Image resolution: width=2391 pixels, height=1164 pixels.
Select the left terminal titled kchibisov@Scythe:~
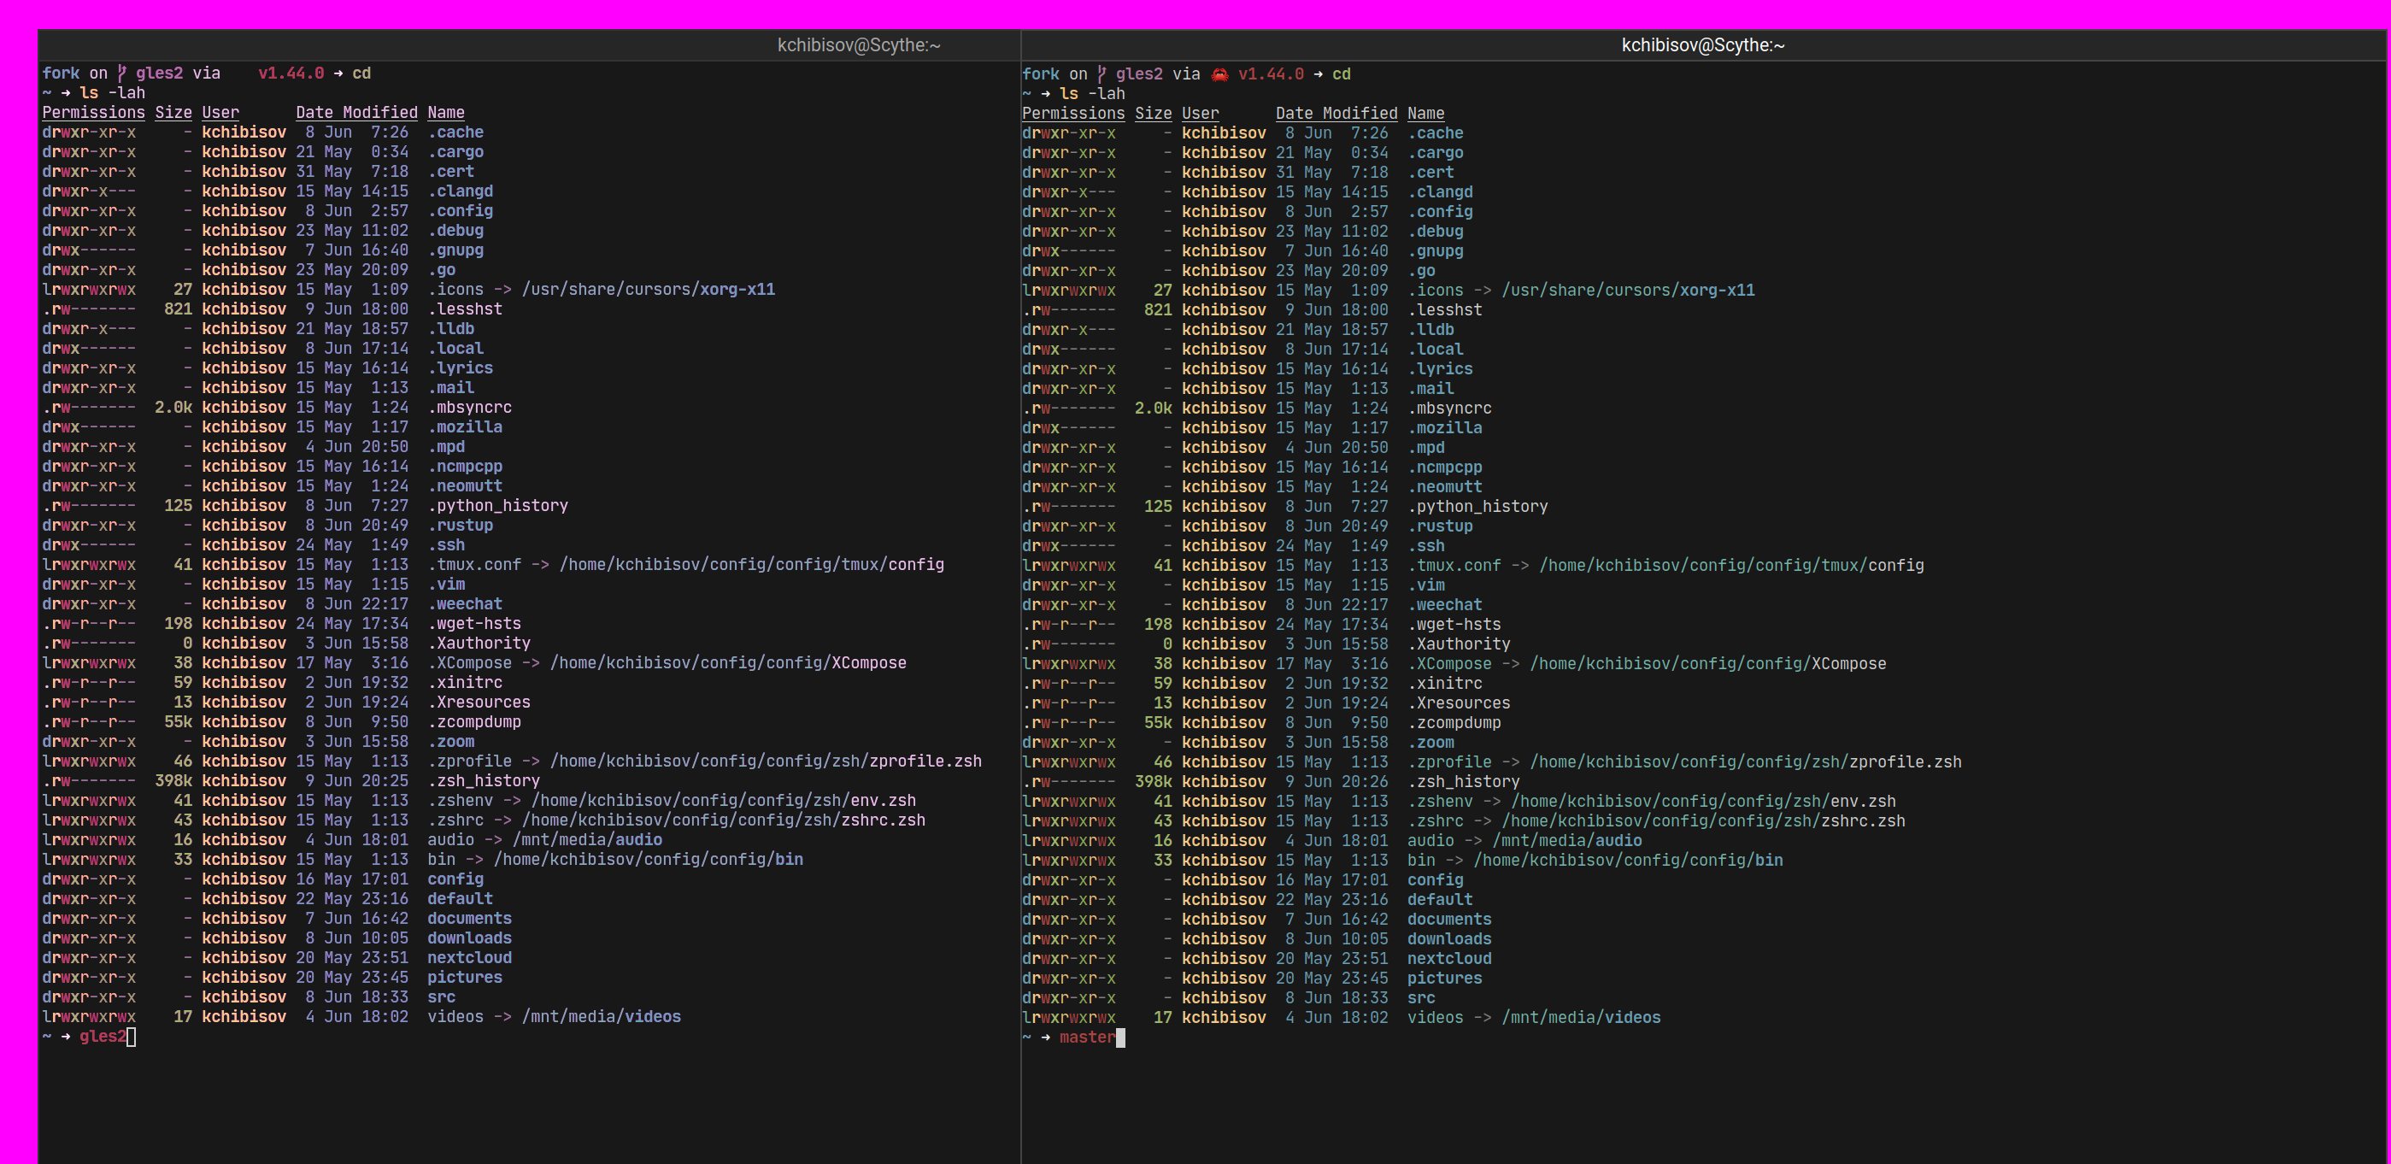click(859, 44)
